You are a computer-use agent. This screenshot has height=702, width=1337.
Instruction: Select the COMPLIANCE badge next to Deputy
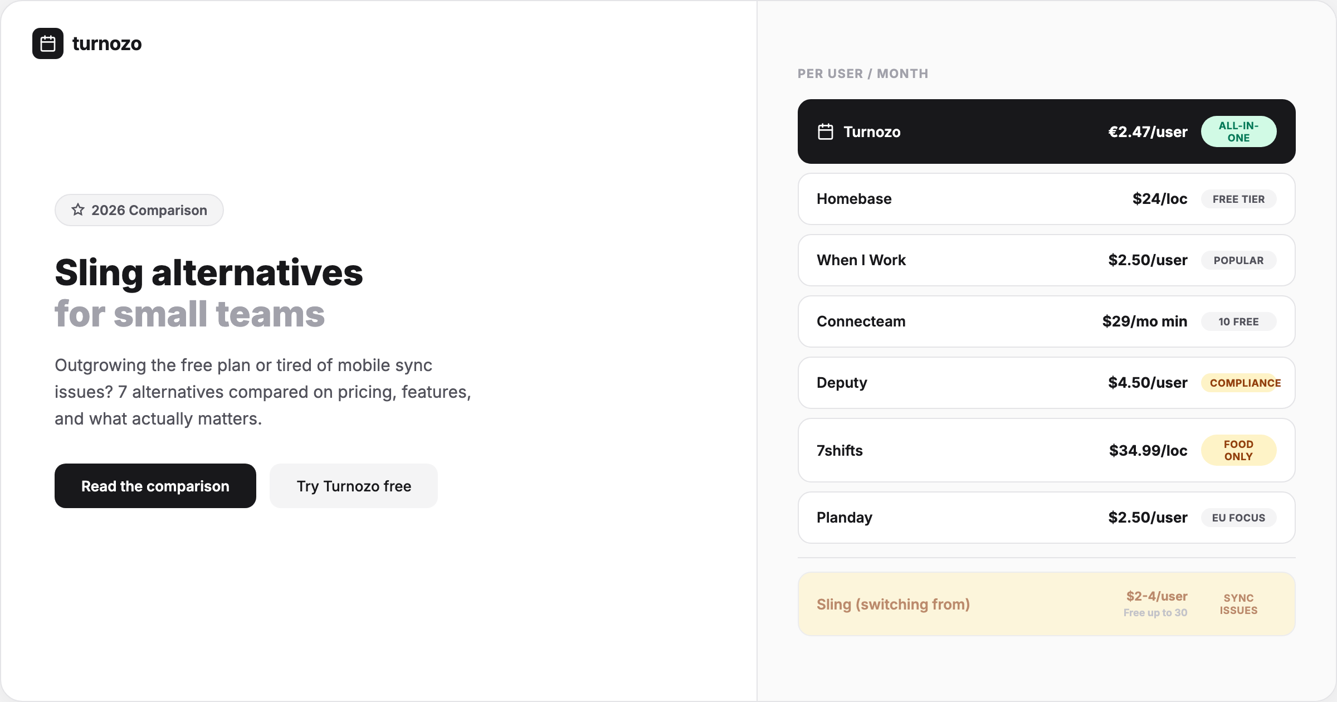click(1242, 383)
